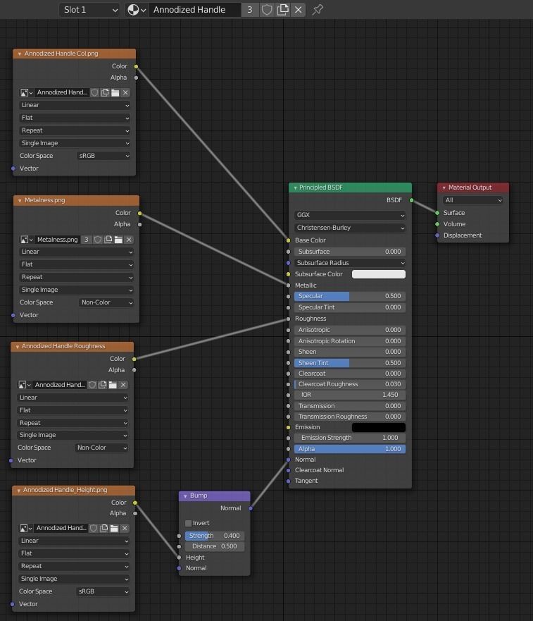
Task: Toggle the pin icon in header
Action: [318, 9]
